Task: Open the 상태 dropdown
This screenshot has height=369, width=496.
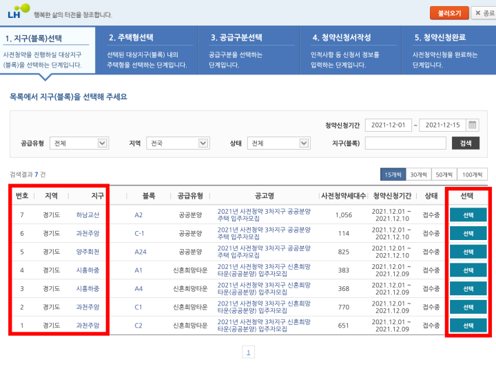Action: [x=279, y=143]
